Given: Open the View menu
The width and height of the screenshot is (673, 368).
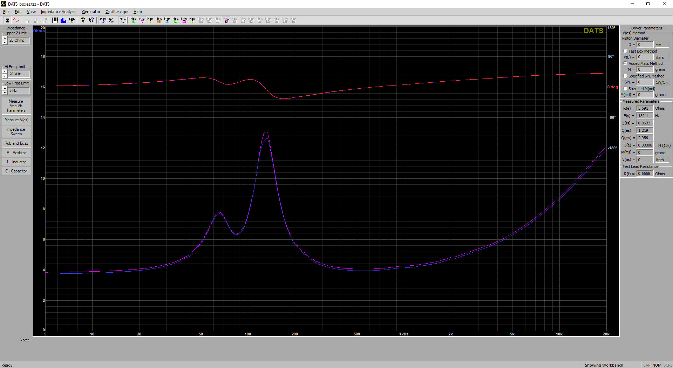Looking at the screenshot, I should coord(31,12).
